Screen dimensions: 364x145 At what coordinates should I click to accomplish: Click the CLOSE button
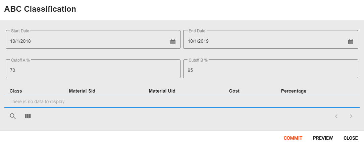click(x=351, y=138)
